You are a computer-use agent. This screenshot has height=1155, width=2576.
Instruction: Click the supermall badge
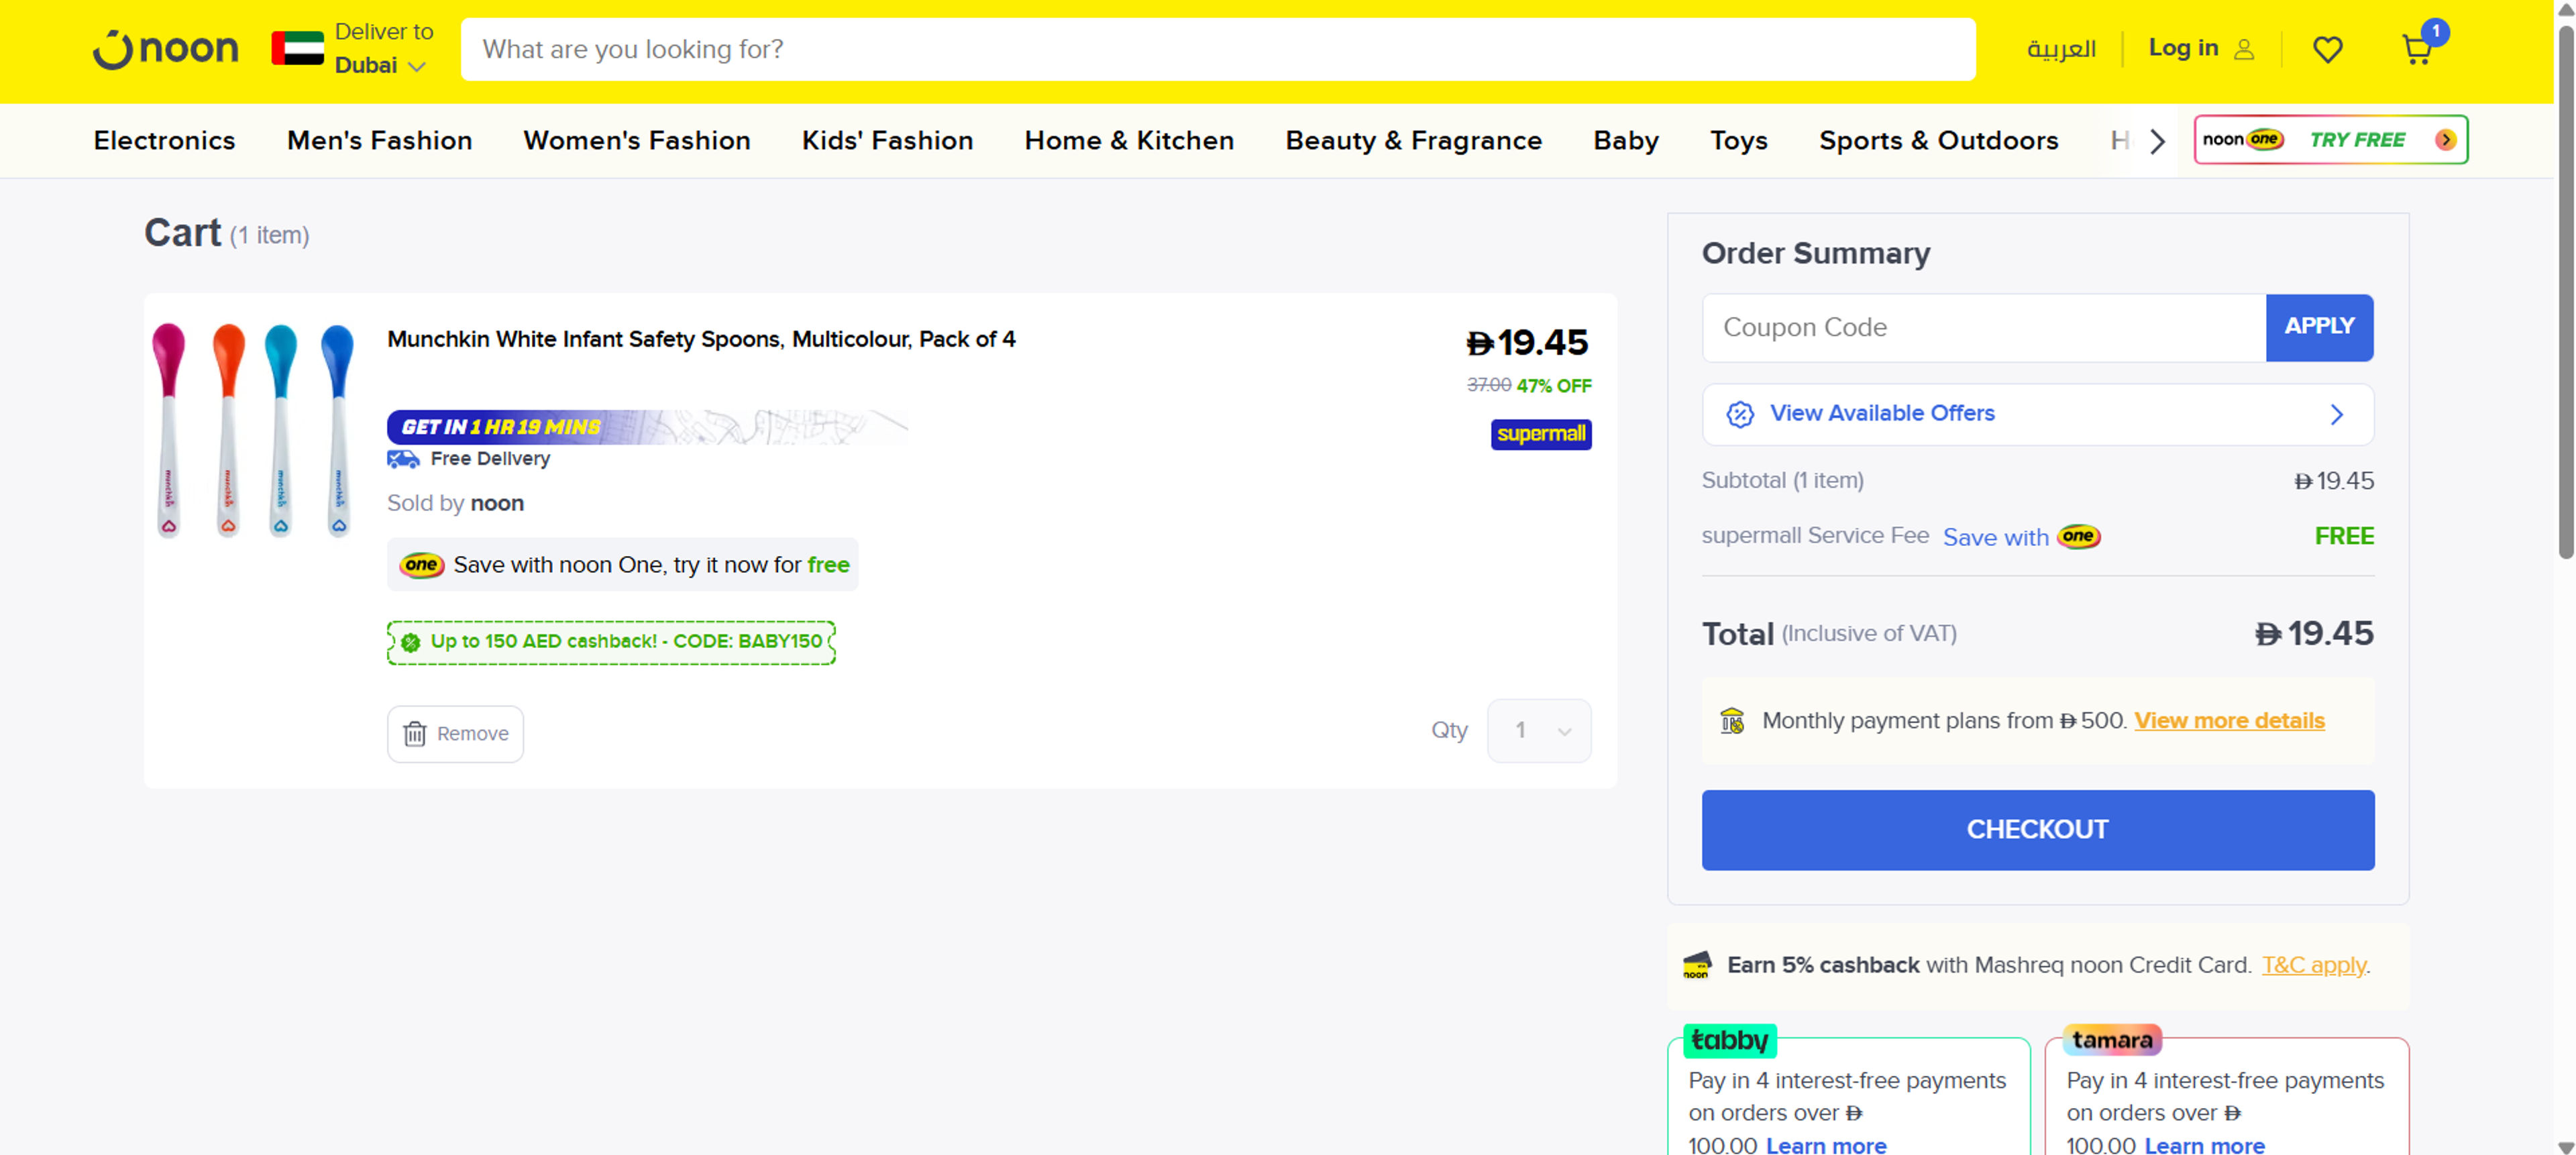pyautogui.click(x=1540, y=434)
